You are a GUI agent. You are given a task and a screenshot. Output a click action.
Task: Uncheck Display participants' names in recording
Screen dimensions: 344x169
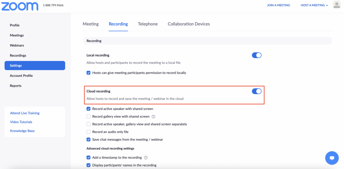tap(88, 165)
